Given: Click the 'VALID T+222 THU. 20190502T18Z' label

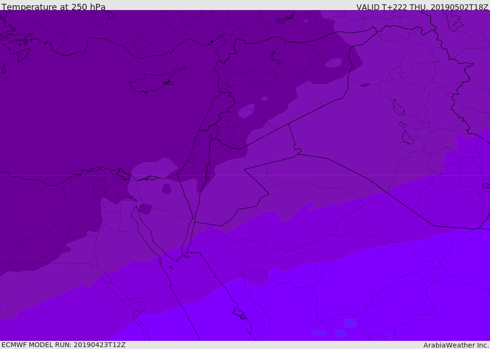Looking at the screenshot, I should (x=422, y=7).
